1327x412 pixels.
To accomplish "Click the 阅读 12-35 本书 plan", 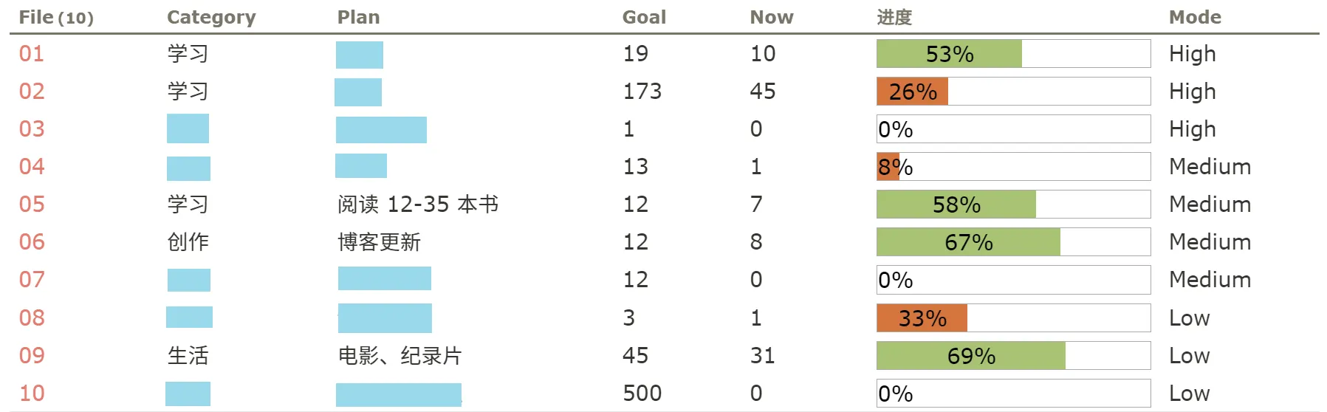I will click(x=418, y=205).
